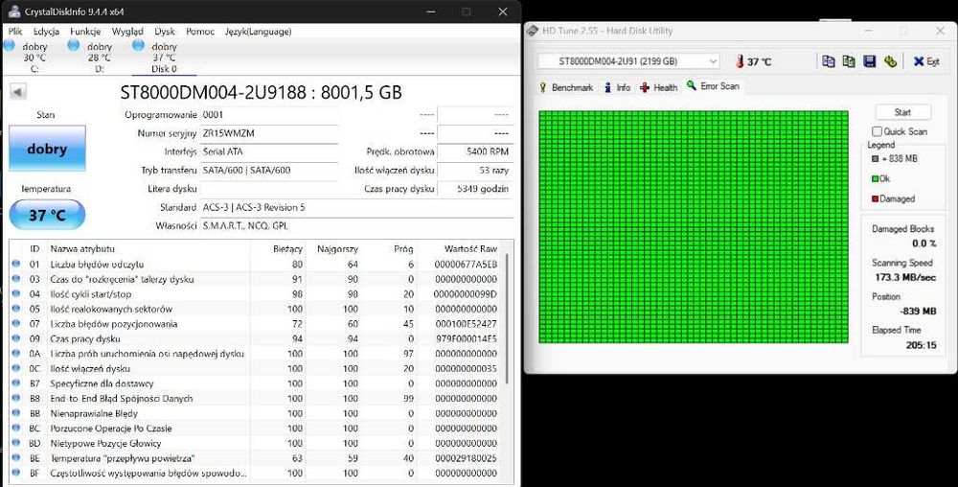Screen dimensions: 958x487
Task: Click the 5400 RPM rotation speed field
Action: (475, 151)
